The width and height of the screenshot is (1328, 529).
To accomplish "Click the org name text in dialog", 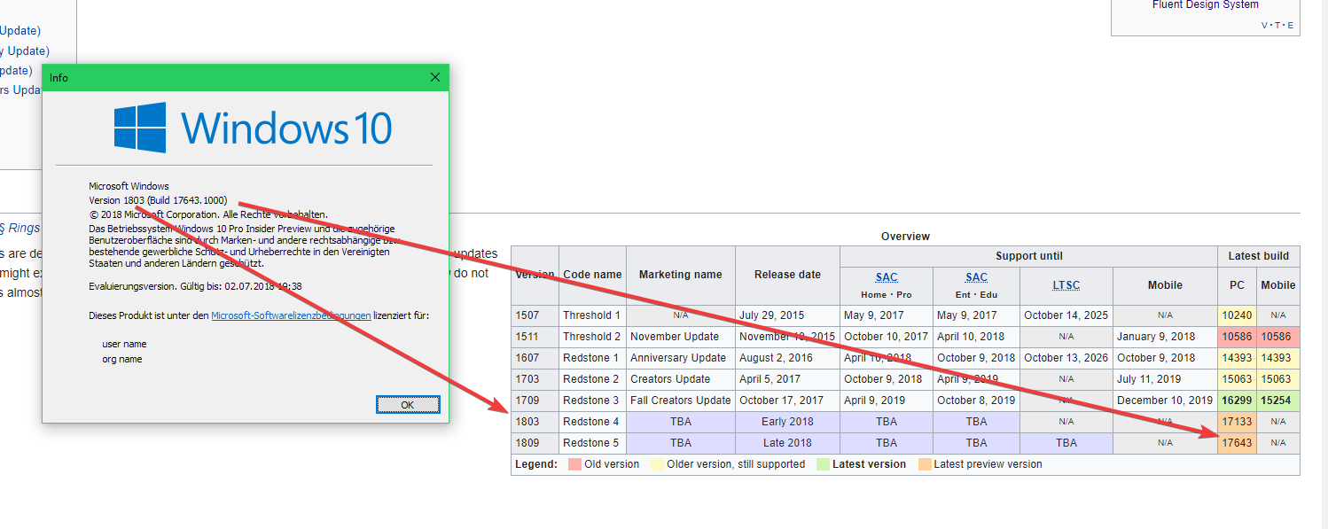I will tap(122, 359).
